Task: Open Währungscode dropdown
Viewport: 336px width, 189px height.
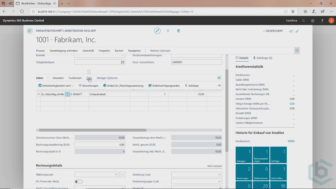Action: 116,175
